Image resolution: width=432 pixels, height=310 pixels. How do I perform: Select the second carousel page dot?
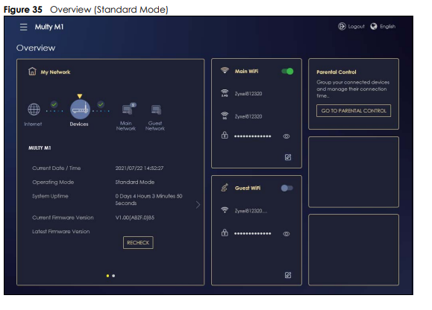tap(113, 276)
